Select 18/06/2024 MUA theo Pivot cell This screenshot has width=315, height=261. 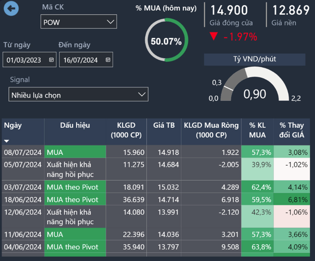click(75, 200)
